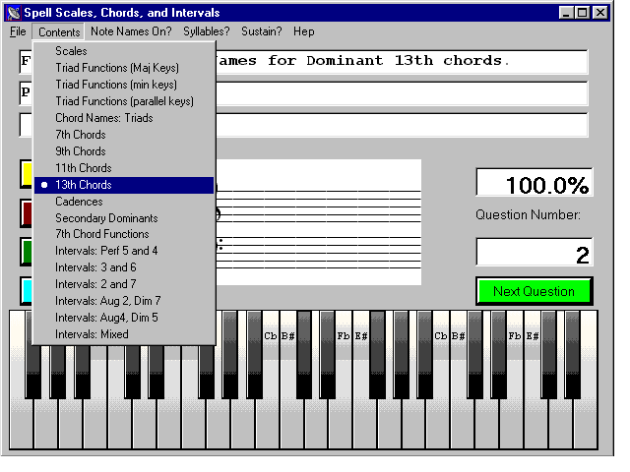Image resolution: width=630 pixels, height=472 pixels.
Task: Select Scales from Contents menu
Action: pos(124,51)
